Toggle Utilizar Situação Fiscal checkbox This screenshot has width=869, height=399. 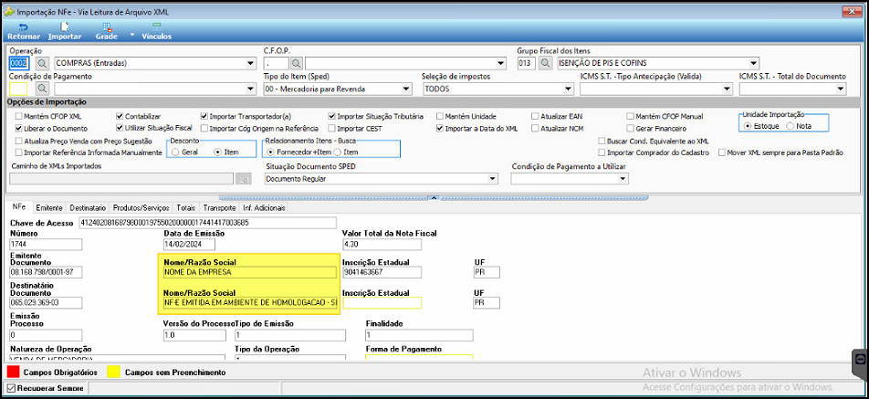coord(120,128)
